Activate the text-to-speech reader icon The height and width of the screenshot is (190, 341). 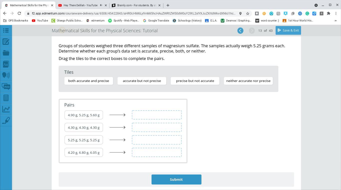[x=6, y=75]
